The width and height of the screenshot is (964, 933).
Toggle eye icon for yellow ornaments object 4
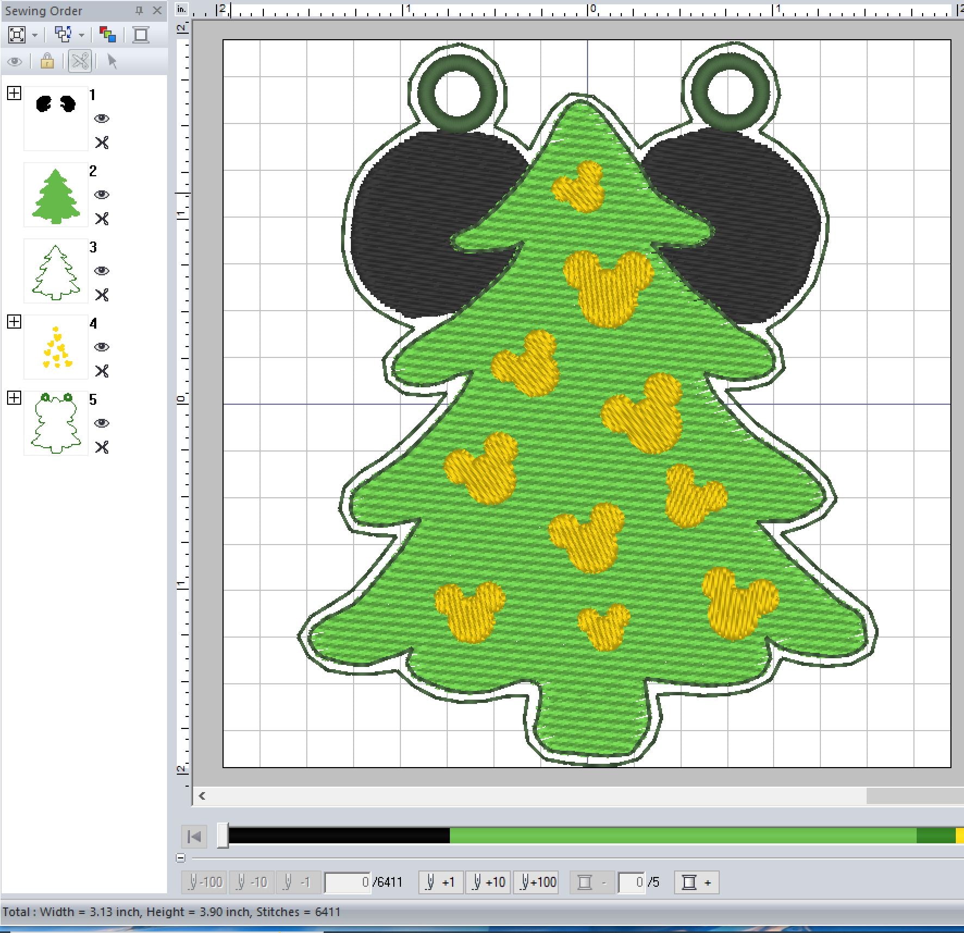click(101, 347)
